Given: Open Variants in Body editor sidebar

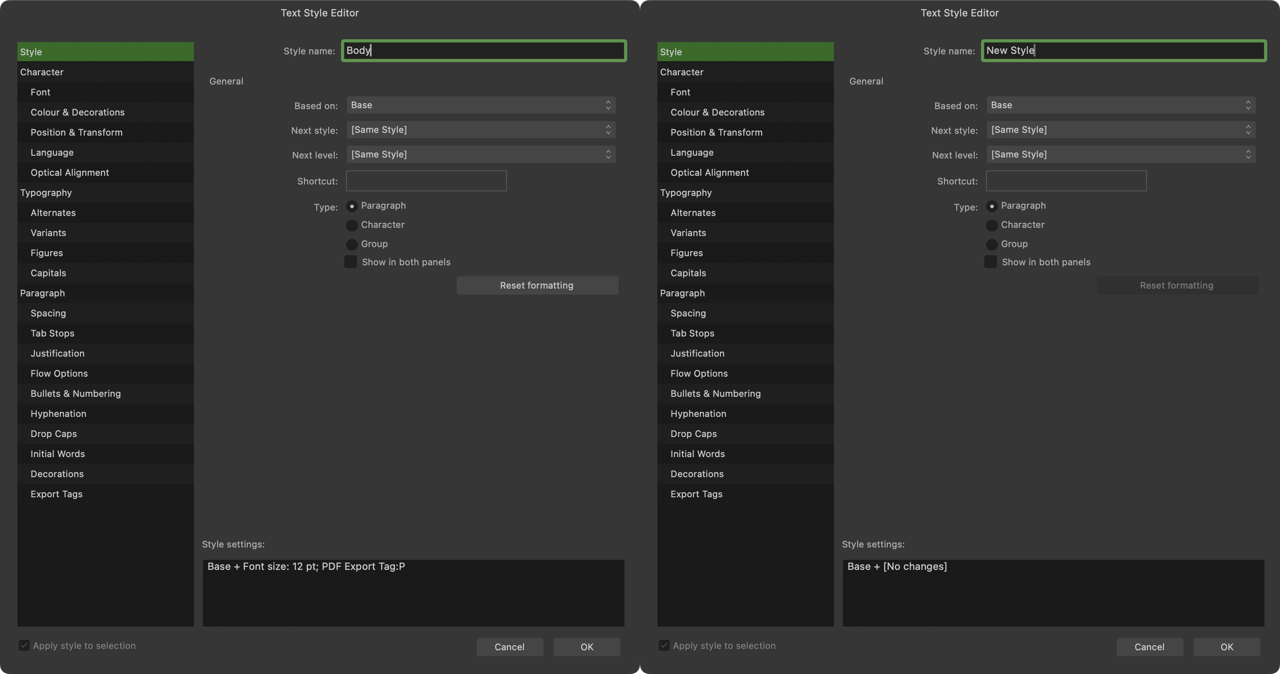Looking at the screenshot, I should [x=105, y=233].
